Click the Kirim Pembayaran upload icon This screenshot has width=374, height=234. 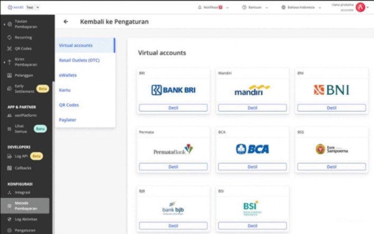click(10, 62)
